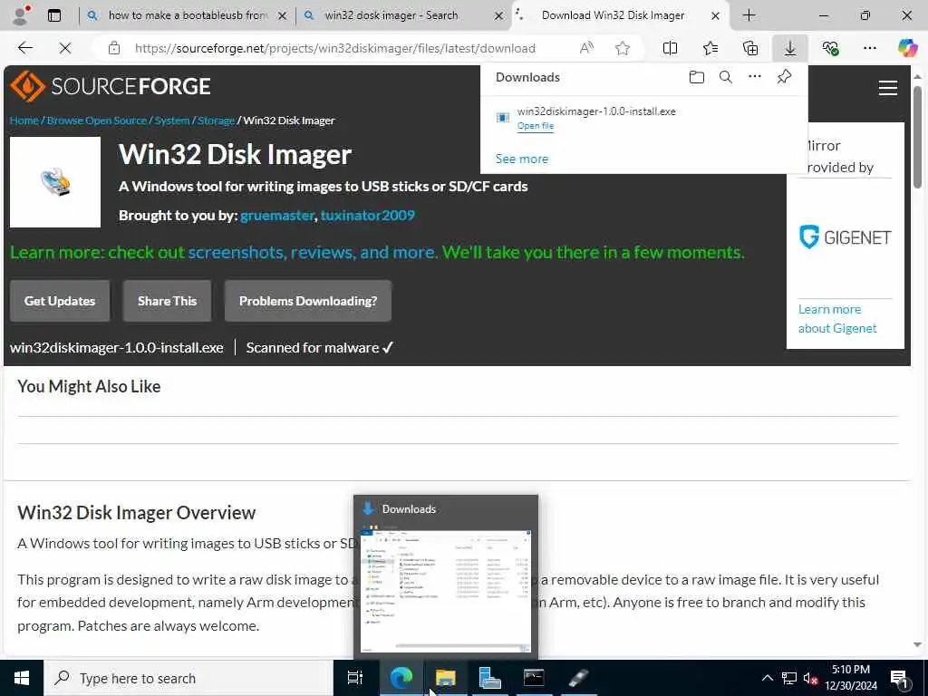Click Open file under downloaded installer
This screenshot has height=696, width=928.
click(x=535, y=125)
